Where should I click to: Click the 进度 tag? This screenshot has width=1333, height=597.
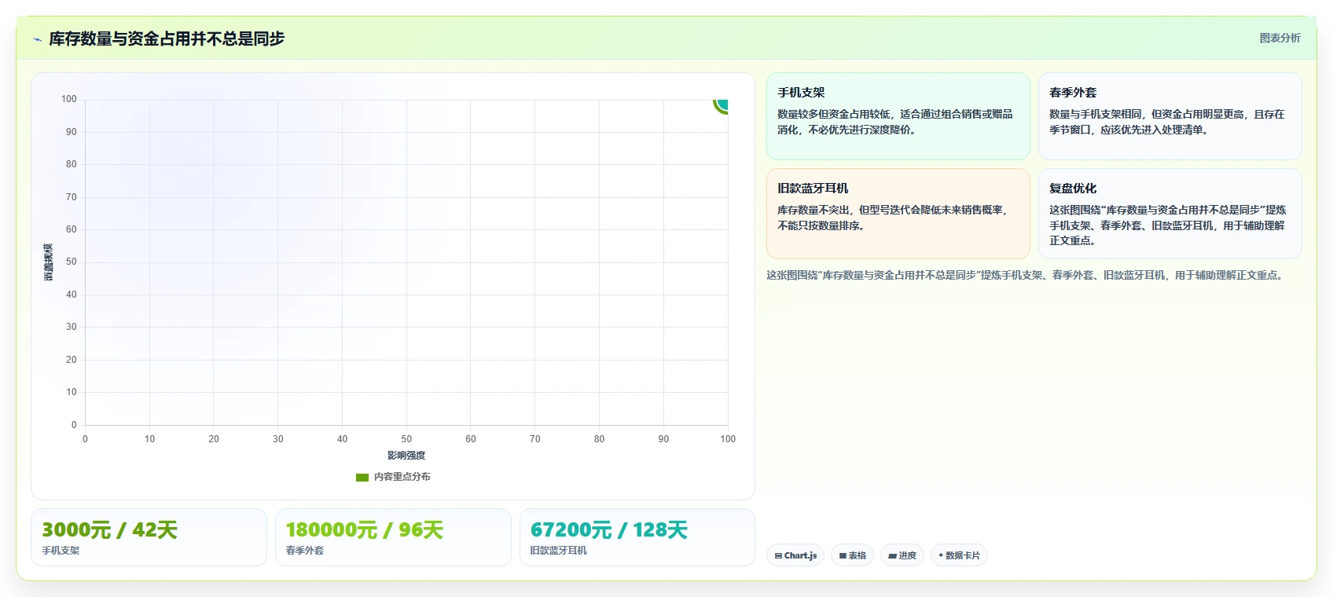tap(902, 555)
